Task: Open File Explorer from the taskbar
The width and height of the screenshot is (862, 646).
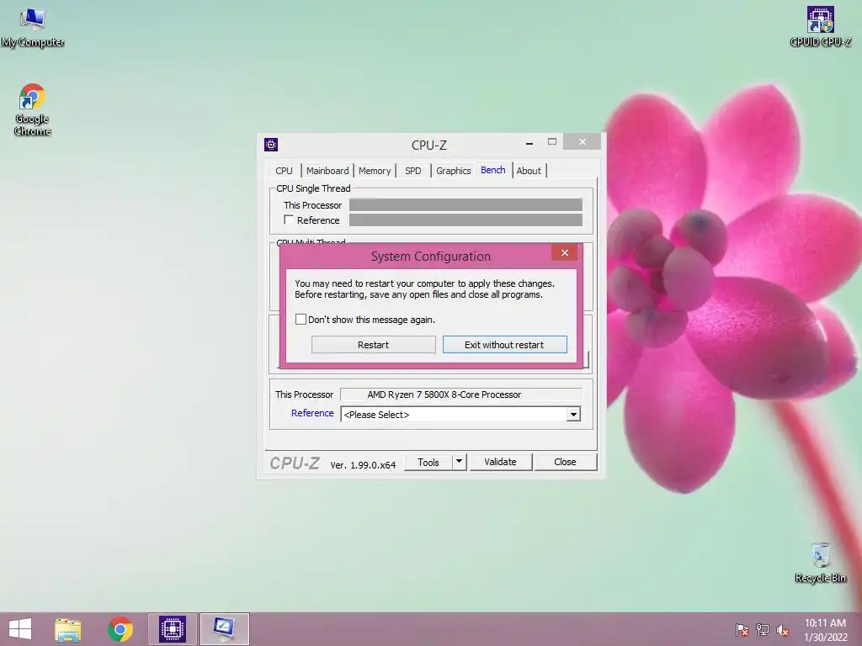Action: pos(67,629)
